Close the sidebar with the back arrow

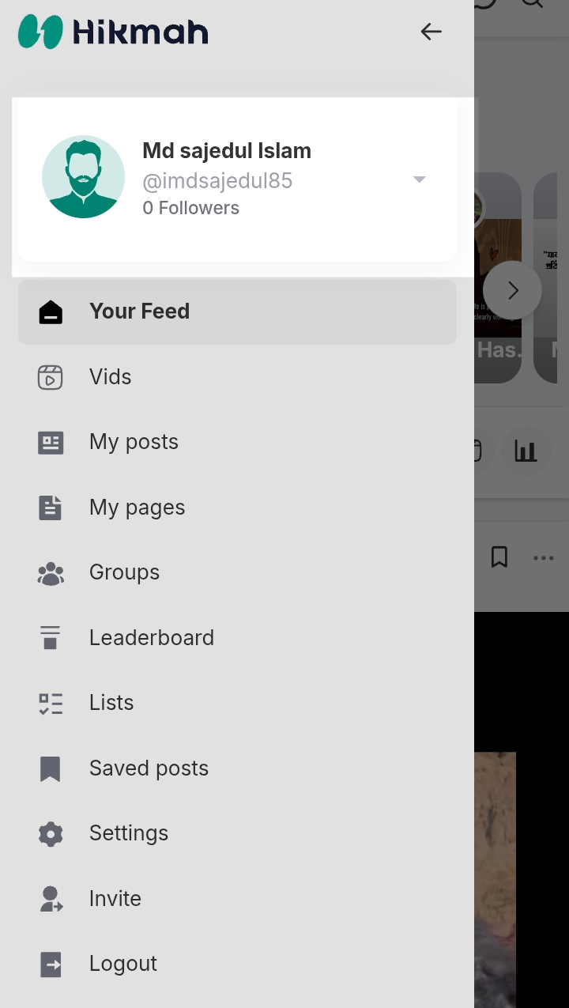tap(431, 32)
